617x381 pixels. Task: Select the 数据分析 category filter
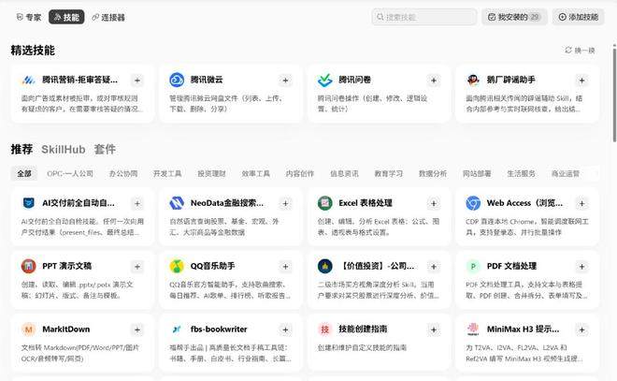coord(433,173)
